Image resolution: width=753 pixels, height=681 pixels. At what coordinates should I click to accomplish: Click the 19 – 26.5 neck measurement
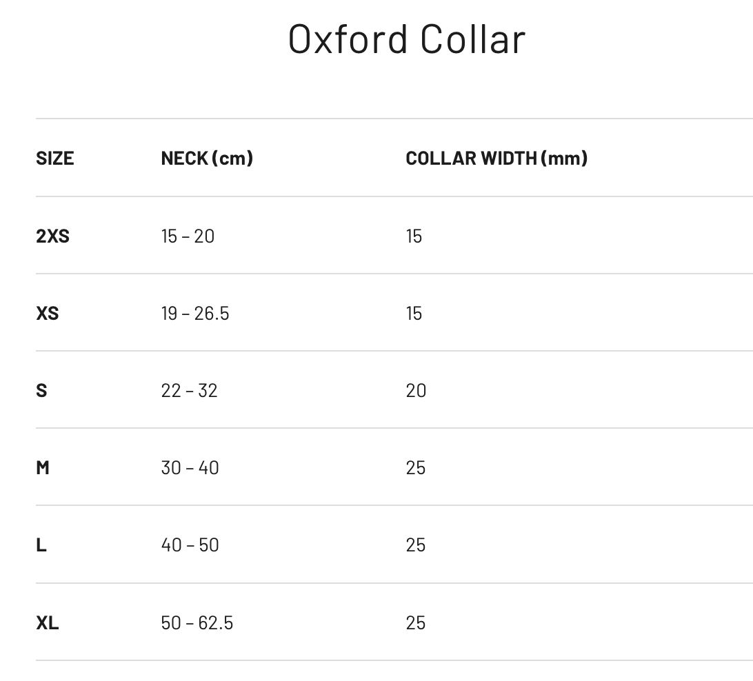pyautogui.click(x=194, y=313)
